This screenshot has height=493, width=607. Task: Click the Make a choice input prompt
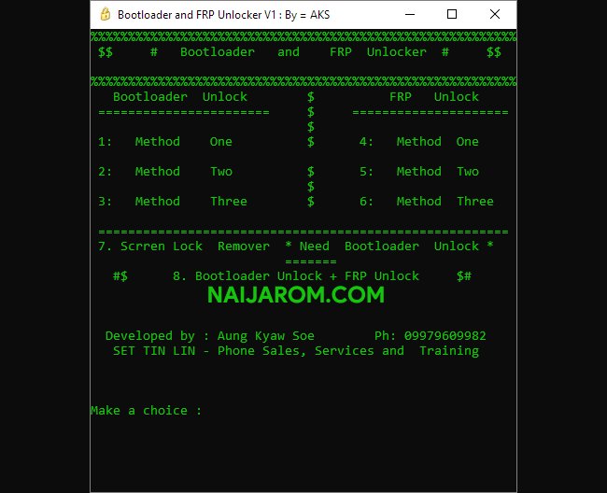[146, 410]
